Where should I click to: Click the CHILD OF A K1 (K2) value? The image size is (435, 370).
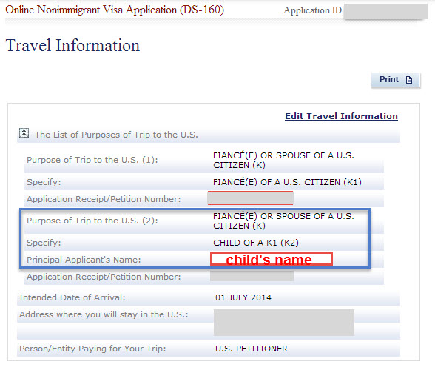[x=256, y=243]
